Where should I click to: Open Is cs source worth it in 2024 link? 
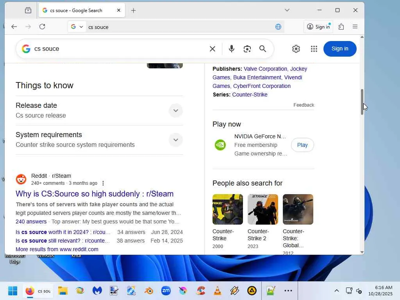(x=63, y=232)
